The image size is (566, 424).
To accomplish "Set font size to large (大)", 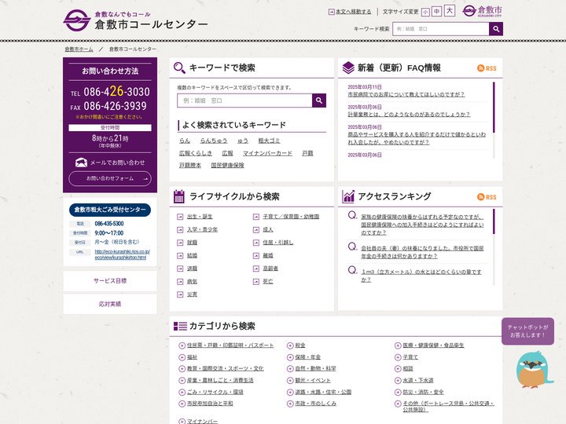I will click(x=450, y=10).
